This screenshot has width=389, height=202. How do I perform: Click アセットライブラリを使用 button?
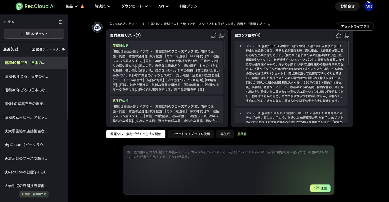point(191,134)
